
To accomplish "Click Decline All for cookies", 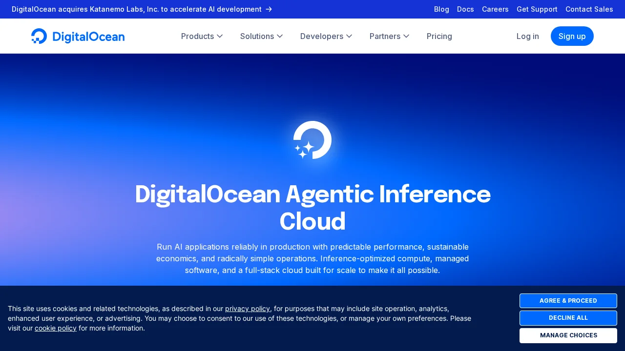I will (568, 318).
